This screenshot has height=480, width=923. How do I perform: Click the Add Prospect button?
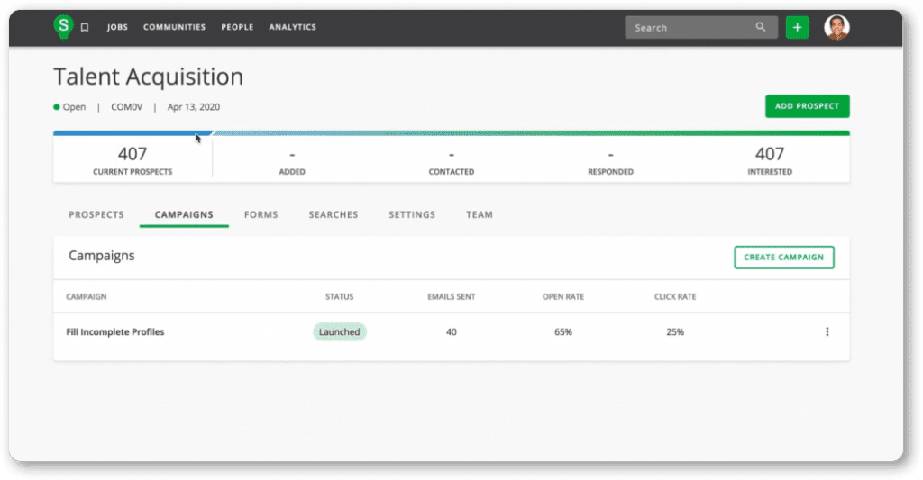(807, 106)
